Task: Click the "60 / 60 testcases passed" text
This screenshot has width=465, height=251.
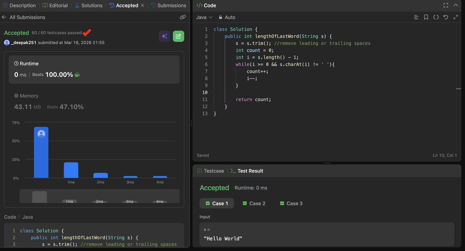Action: (57, 33)
